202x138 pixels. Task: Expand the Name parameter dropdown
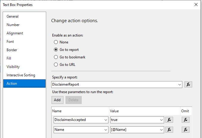106,130
